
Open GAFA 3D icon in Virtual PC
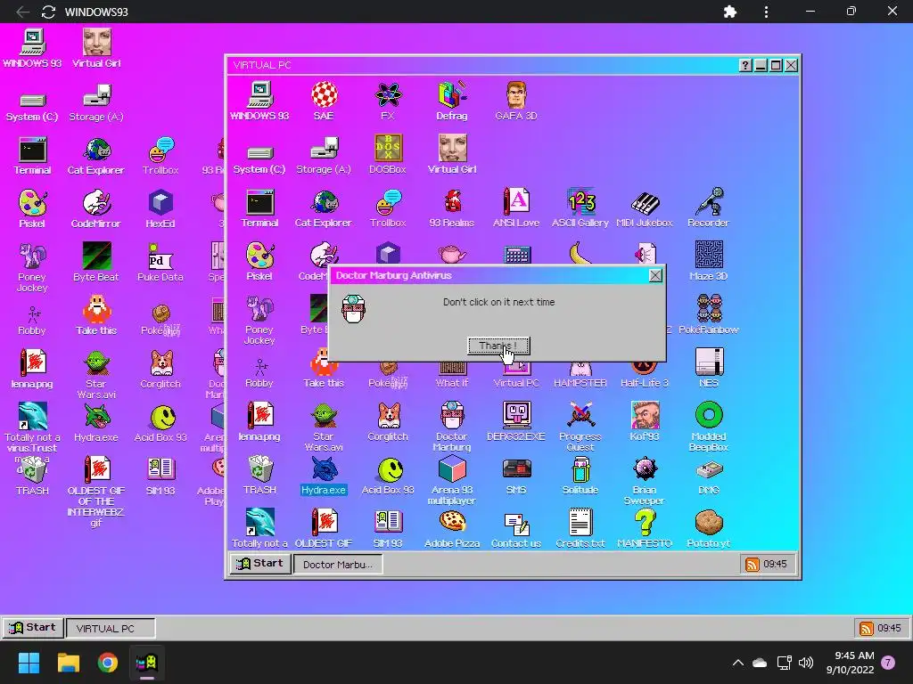pyautogui.click(x=516, y=101)
